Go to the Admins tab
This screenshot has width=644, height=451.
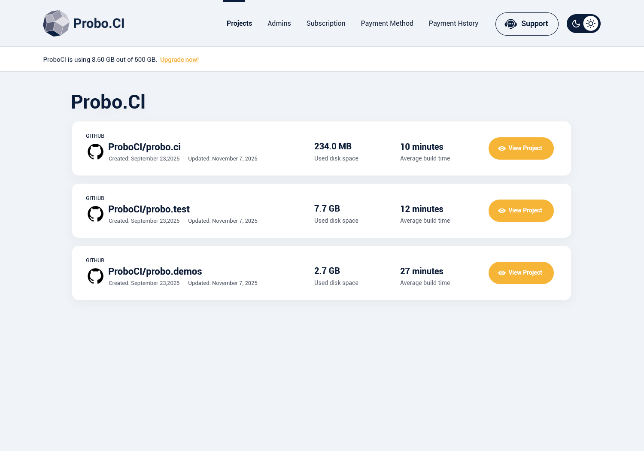(x=279, y=24)
